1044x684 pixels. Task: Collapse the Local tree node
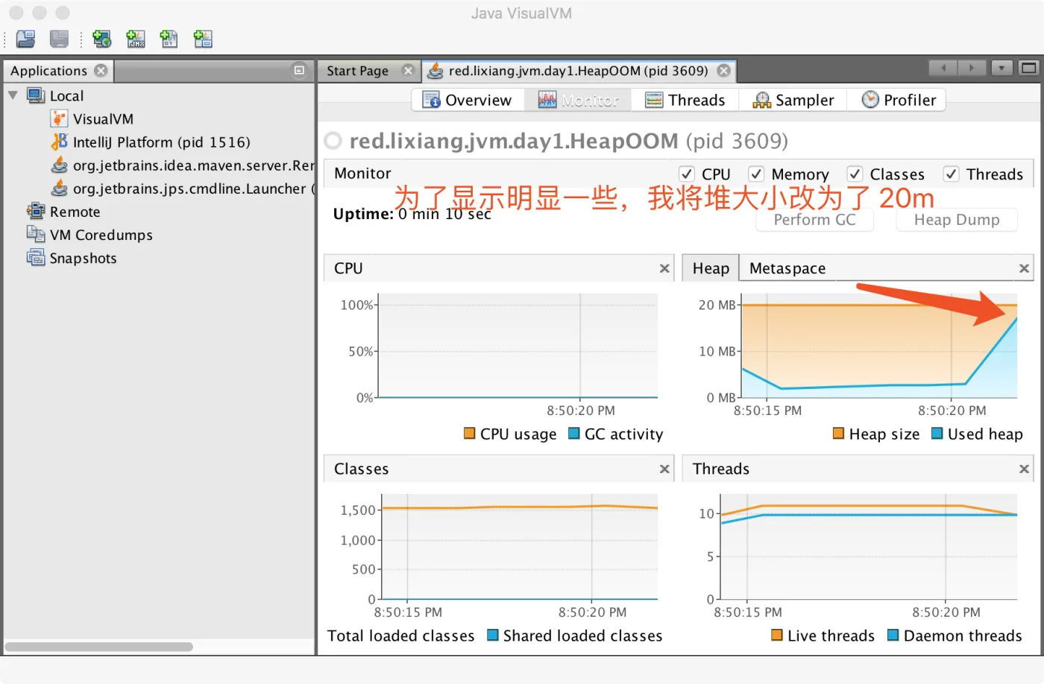13,95
